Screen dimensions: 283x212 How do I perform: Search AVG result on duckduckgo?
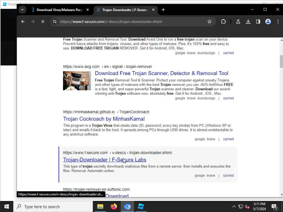(206, 98)
